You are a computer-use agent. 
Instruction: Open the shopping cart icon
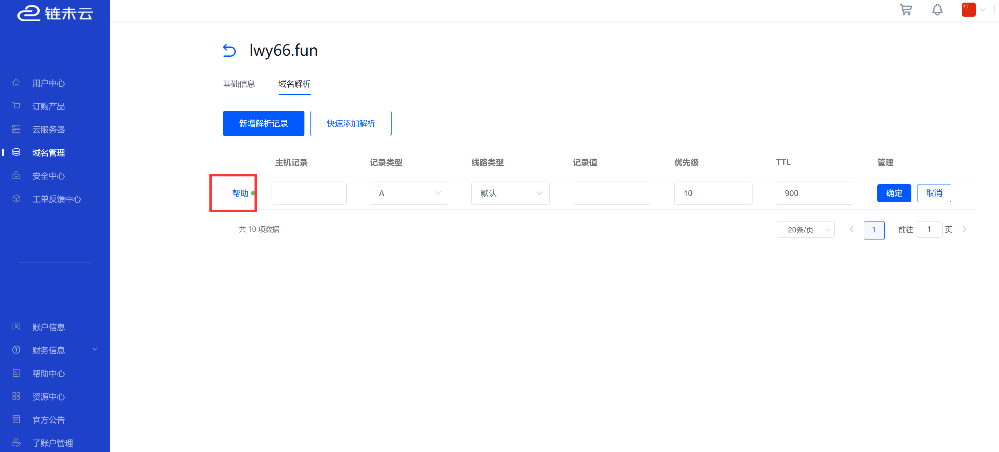[x=906, y=10]
